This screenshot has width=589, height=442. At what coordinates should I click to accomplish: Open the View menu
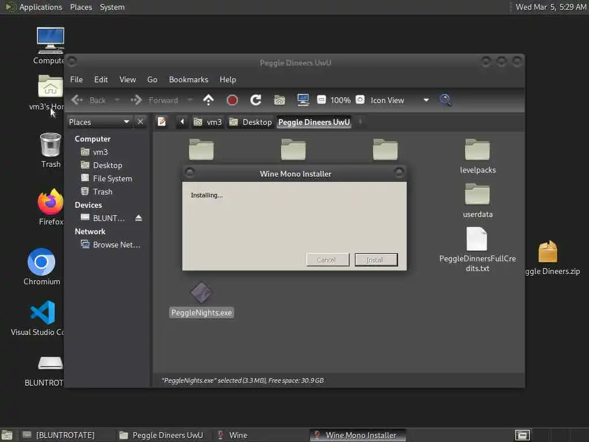click(x=128, y=79)
